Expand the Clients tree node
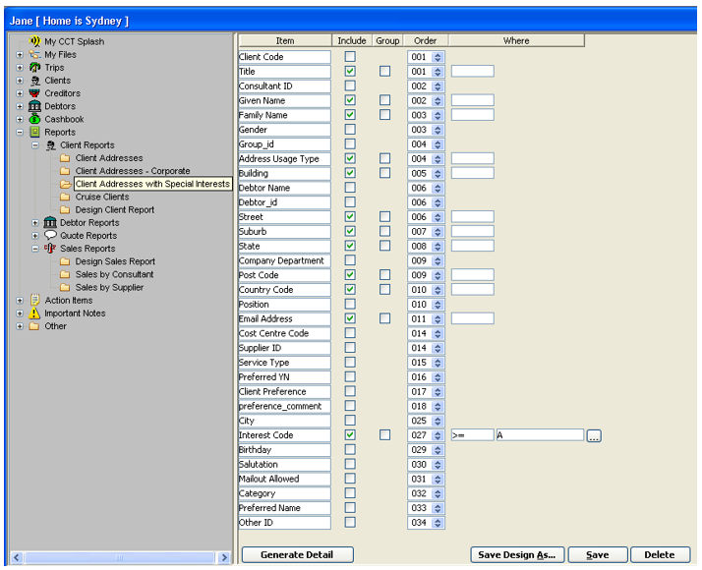 tap(20, 81)
